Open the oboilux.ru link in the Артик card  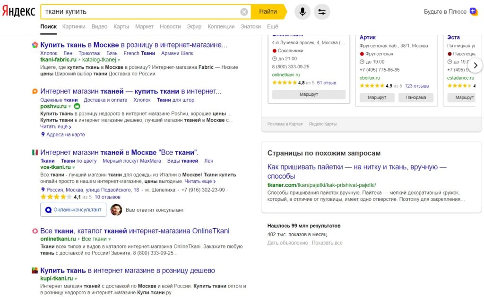(x=370, y=78)
